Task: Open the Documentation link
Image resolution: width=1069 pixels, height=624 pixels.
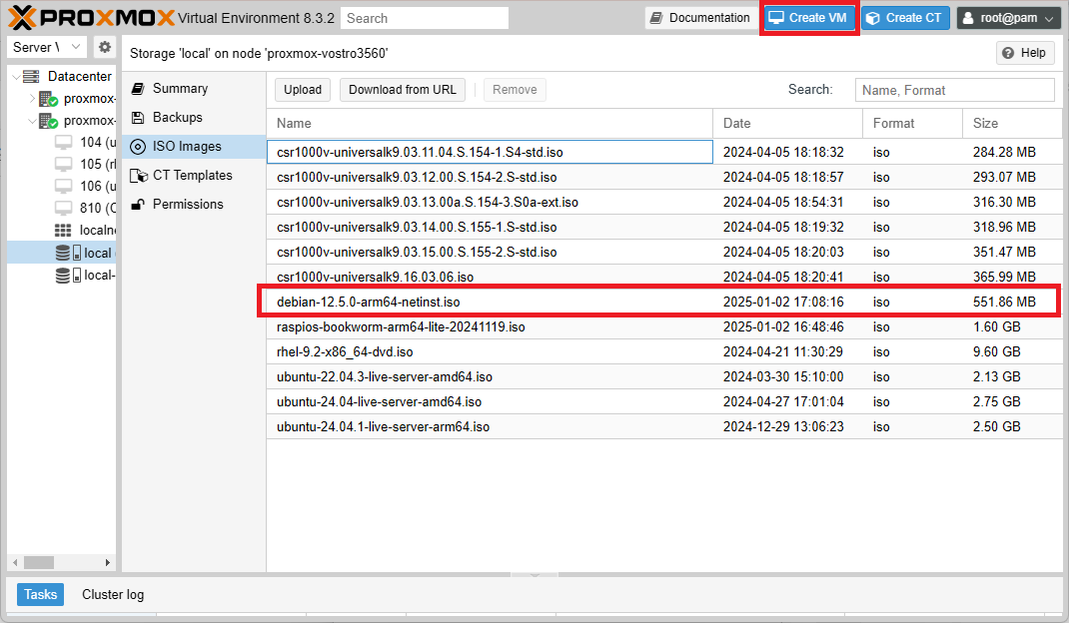Action: pyautogui.click(x=699, y=18)
